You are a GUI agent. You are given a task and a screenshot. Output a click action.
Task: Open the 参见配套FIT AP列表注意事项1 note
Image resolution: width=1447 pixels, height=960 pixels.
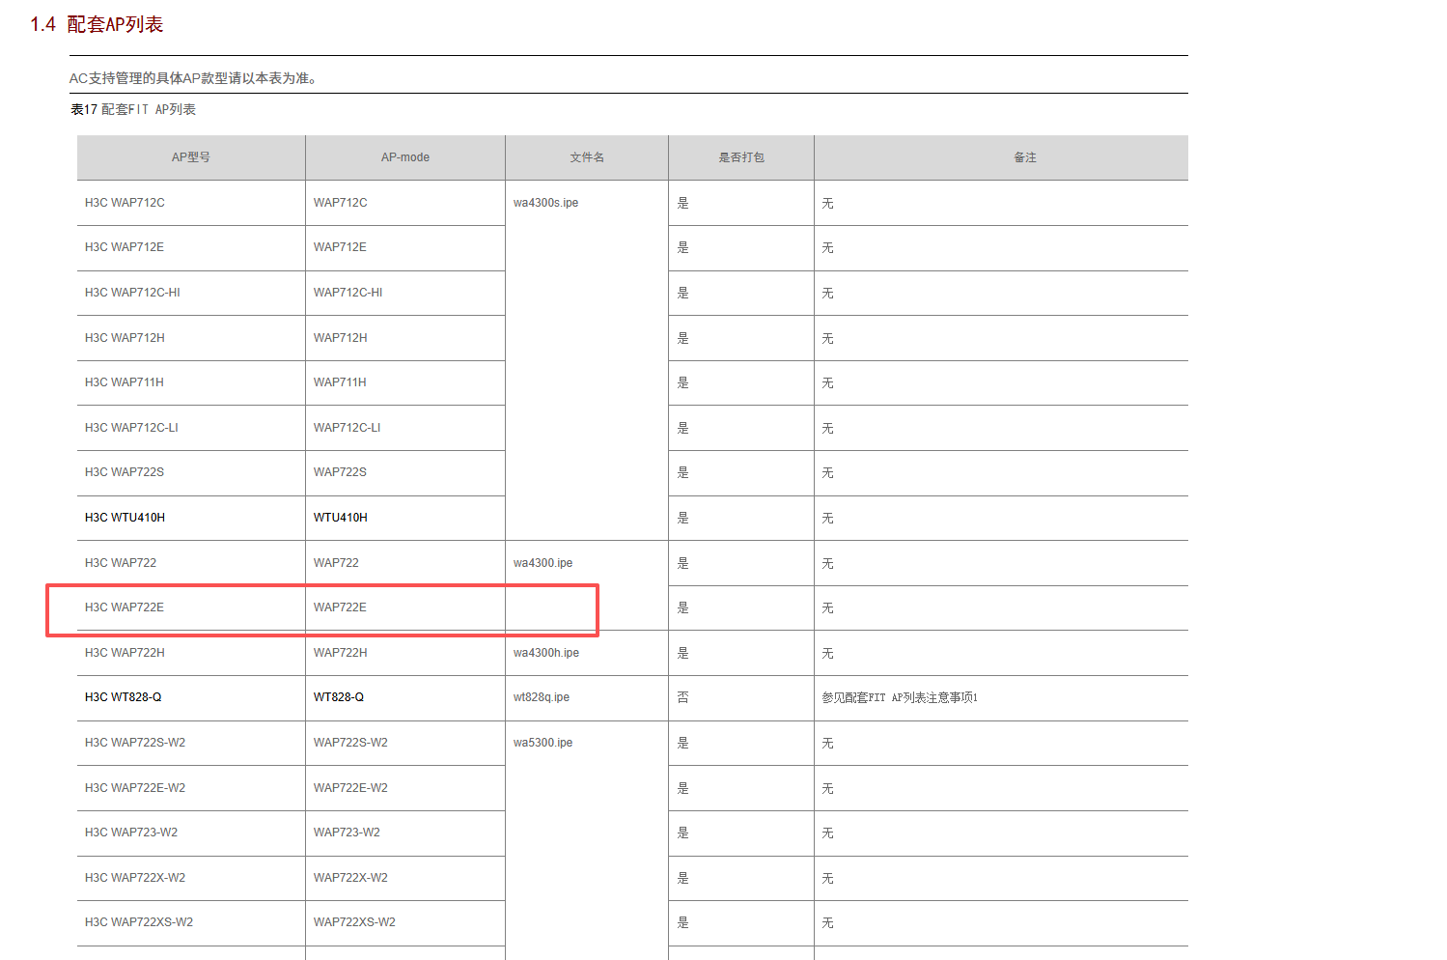(x=899, y=697)
